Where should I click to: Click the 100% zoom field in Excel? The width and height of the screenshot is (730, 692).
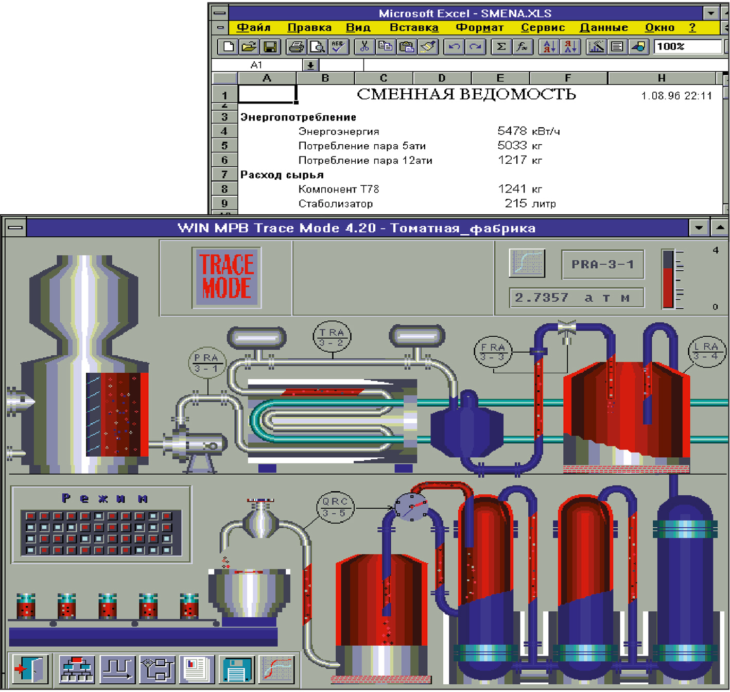click(687, 47)
